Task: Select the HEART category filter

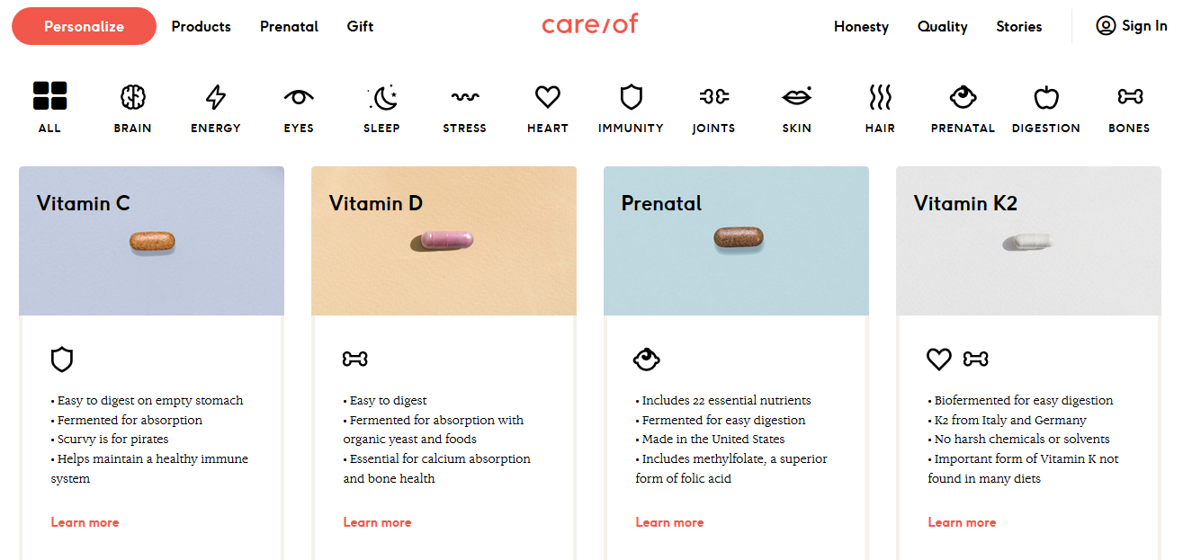Action: [547, 96]
